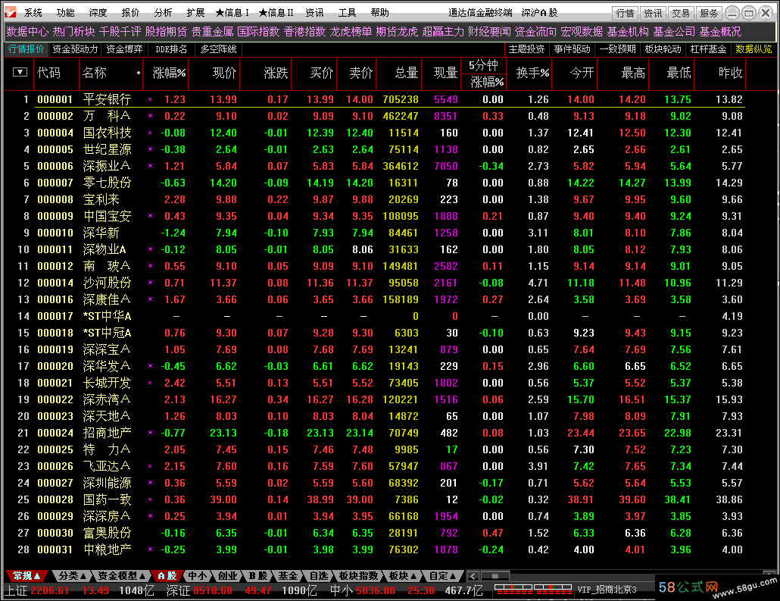
Task: Click the 服务 button
Action: (x=708, y=13)
